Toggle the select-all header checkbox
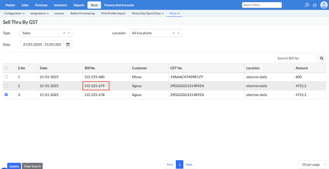Image resolution: width=329 pixels, height=169 pixels. tap(6, 68)
